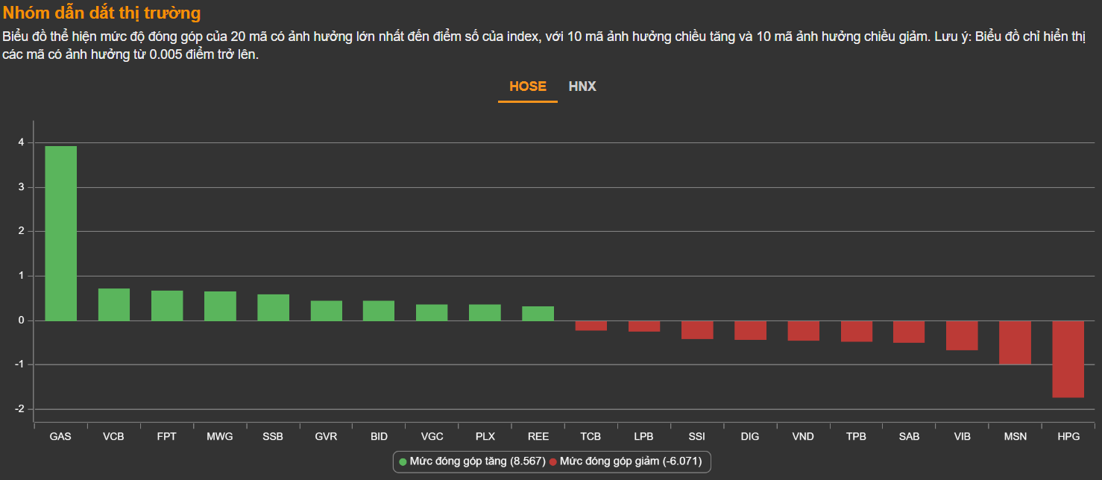Select the HOSE tab
The width and height of the screenshot is (1102, 480).
click(528, 86)
